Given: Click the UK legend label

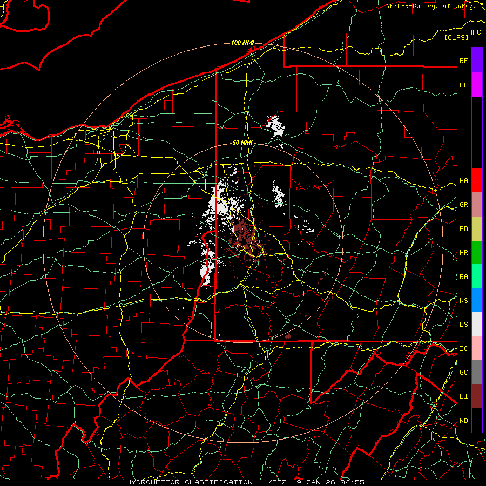Looking at the screenshot, I should click(464, 85).
